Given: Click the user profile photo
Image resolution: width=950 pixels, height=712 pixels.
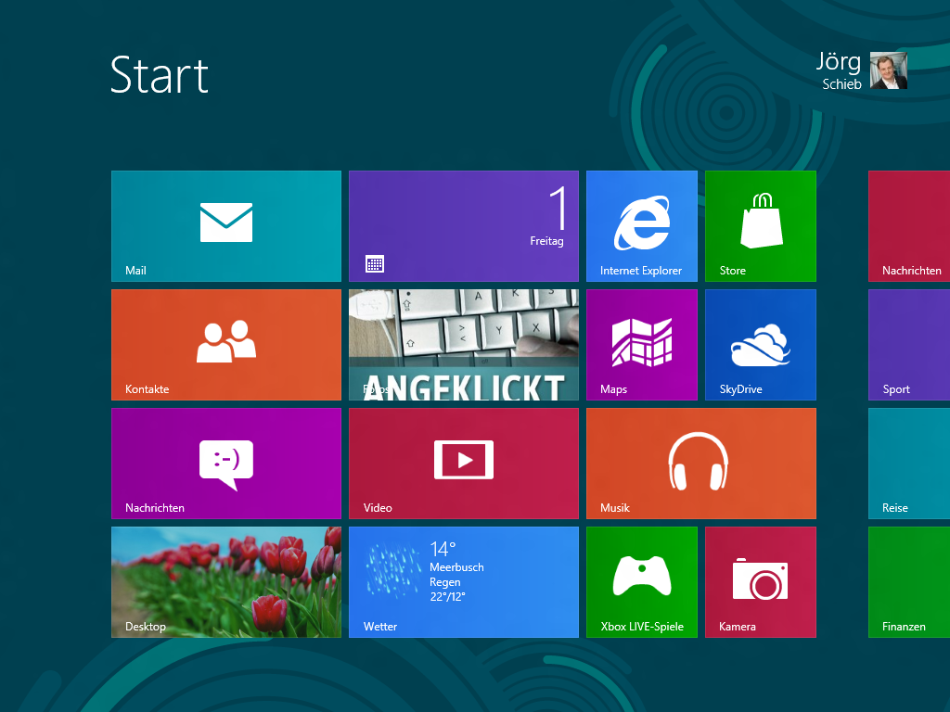Looking at the screenshot, I should (888, 70).
